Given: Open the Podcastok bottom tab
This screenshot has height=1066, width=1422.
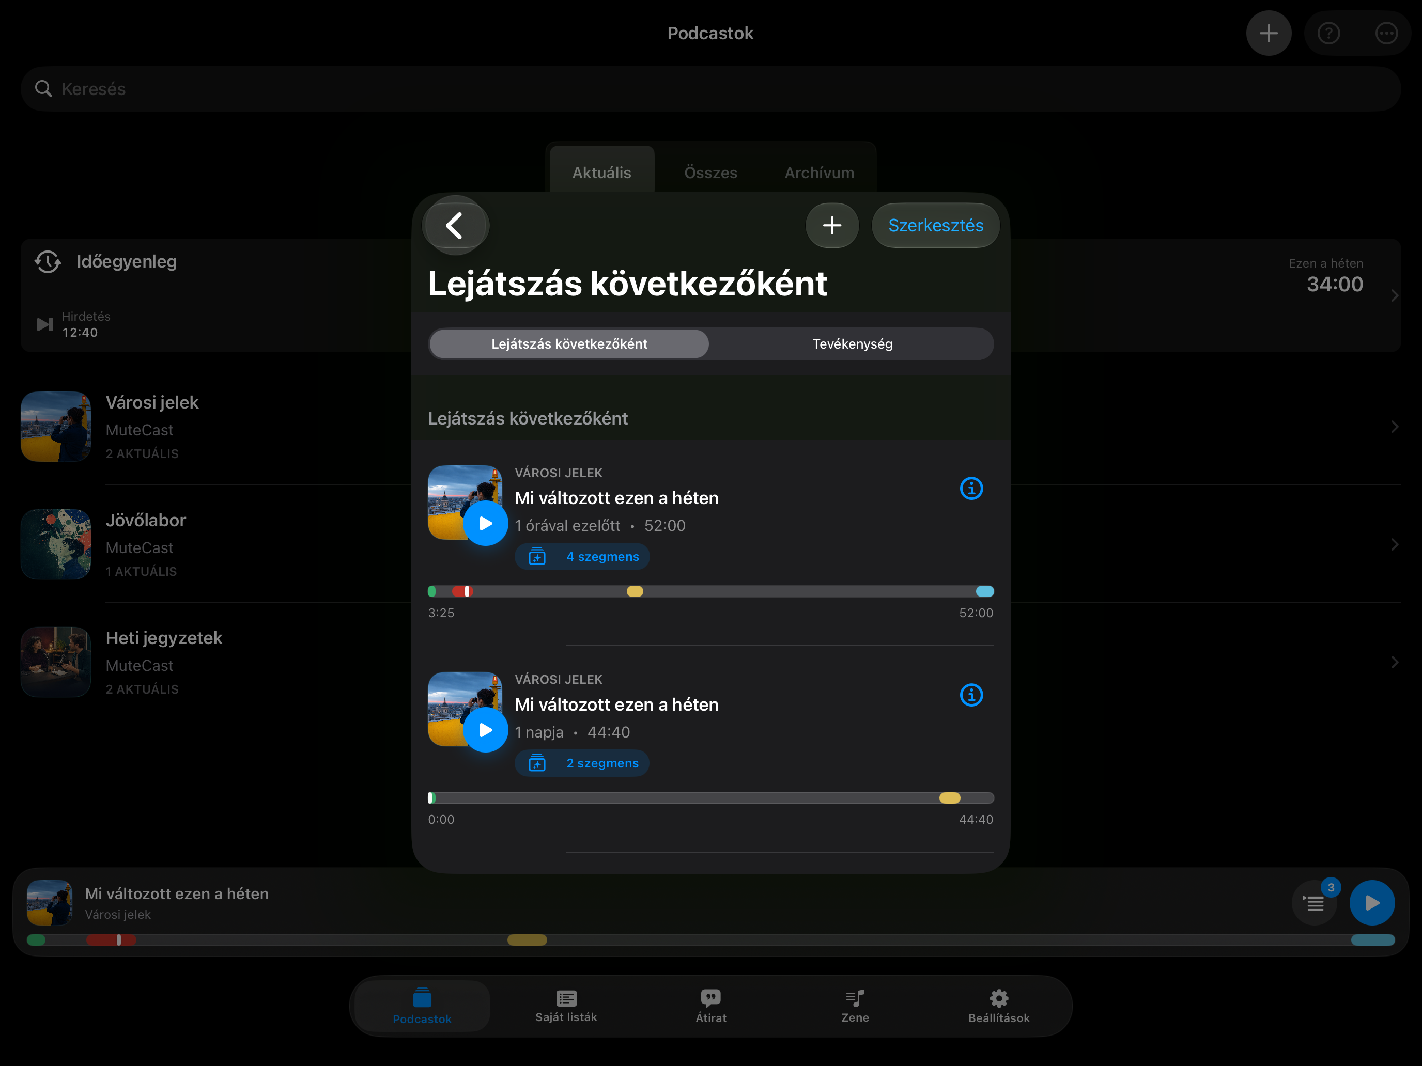Looking at the screenshot, I should click(422, 1006).
